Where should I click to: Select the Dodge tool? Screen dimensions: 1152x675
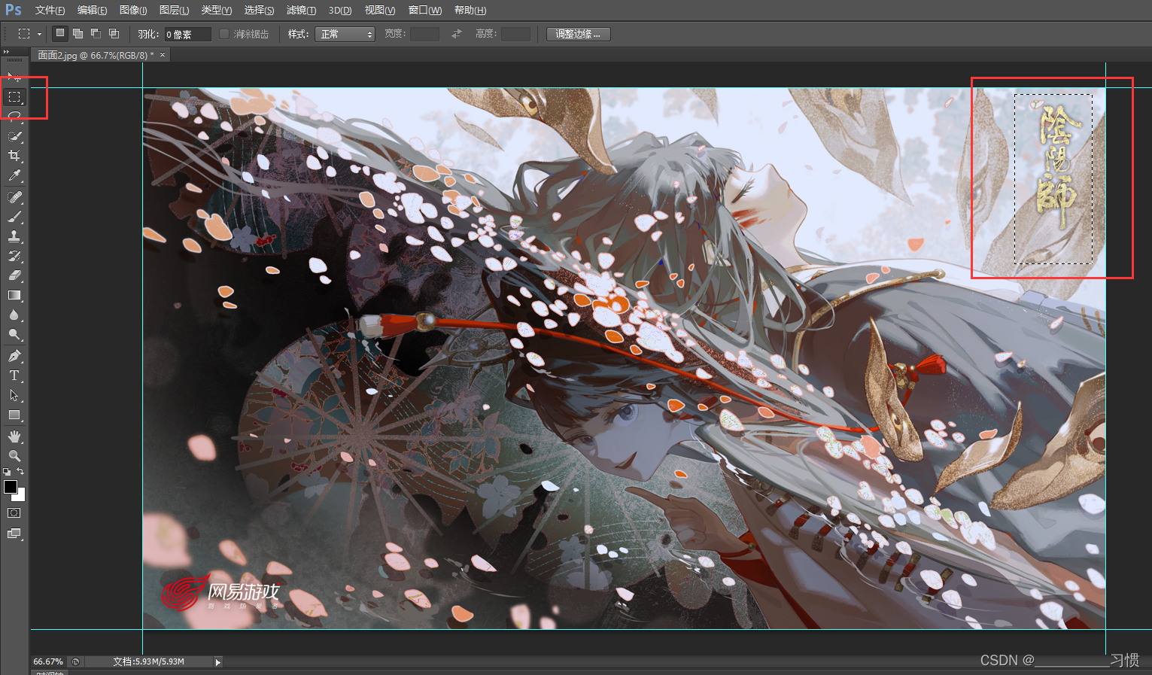[14, 334]
